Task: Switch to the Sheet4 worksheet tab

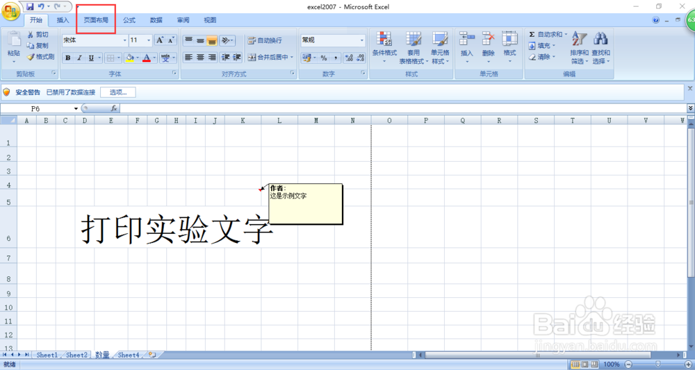Action: [x=129, y=355]
